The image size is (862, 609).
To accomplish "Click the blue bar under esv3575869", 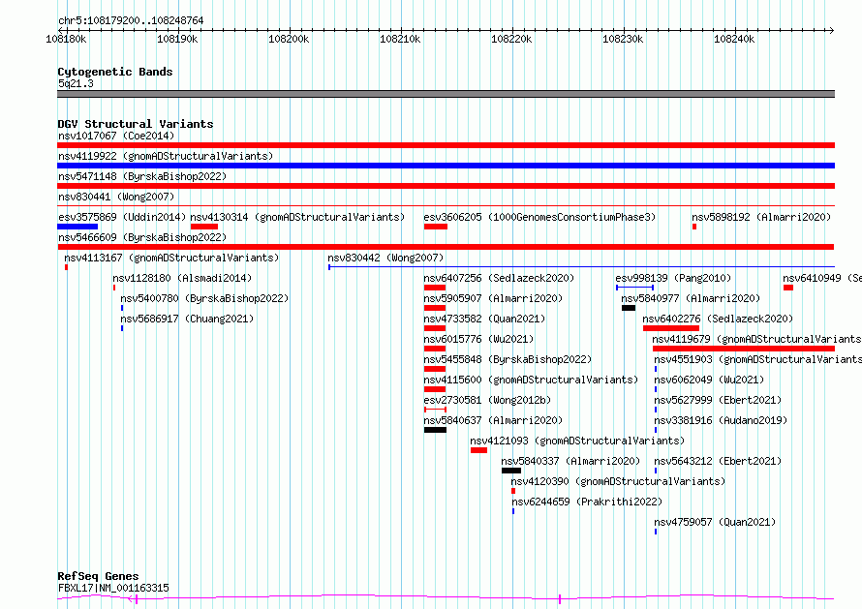I will 77,227.
